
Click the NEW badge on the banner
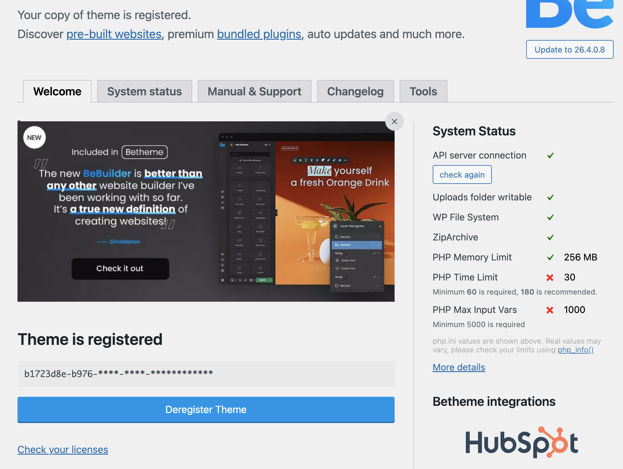34,138
